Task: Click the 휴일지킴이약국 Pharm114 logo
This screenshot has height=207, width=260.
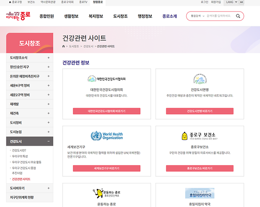Action: point(200,193)
